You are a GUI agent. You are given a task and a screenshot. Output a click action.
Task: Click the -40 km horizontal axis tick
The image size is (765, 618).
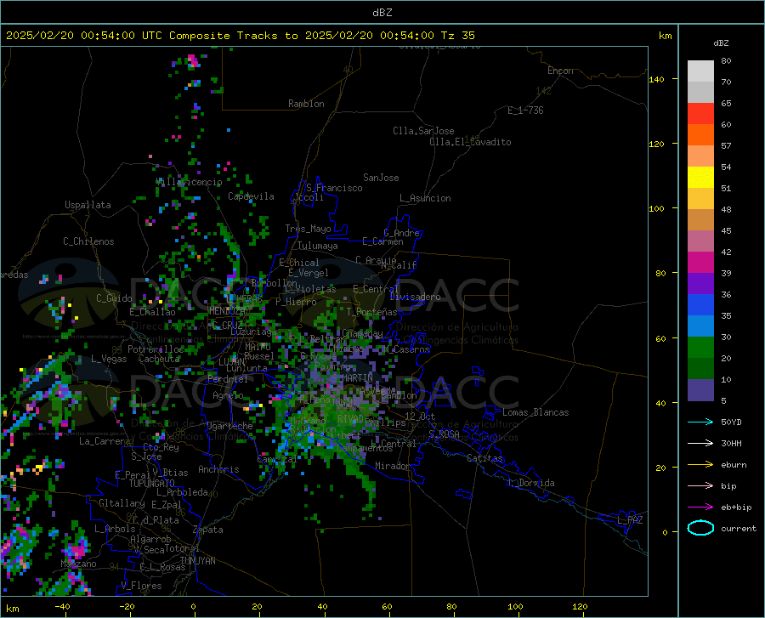click(x=62, y=607)
